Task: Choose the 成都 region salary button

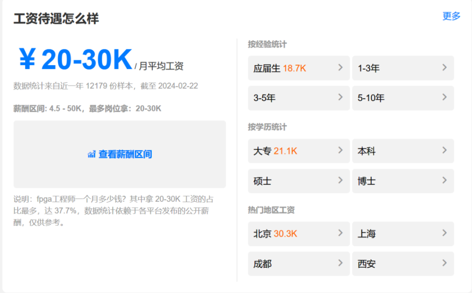Action: pos(298,263)
